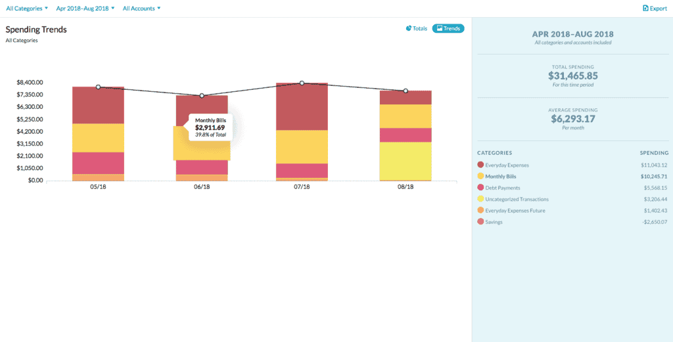Click the $1,402.43 spending amount

pos(657,211)
